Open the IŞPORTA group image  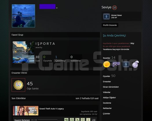pos(23,52)
